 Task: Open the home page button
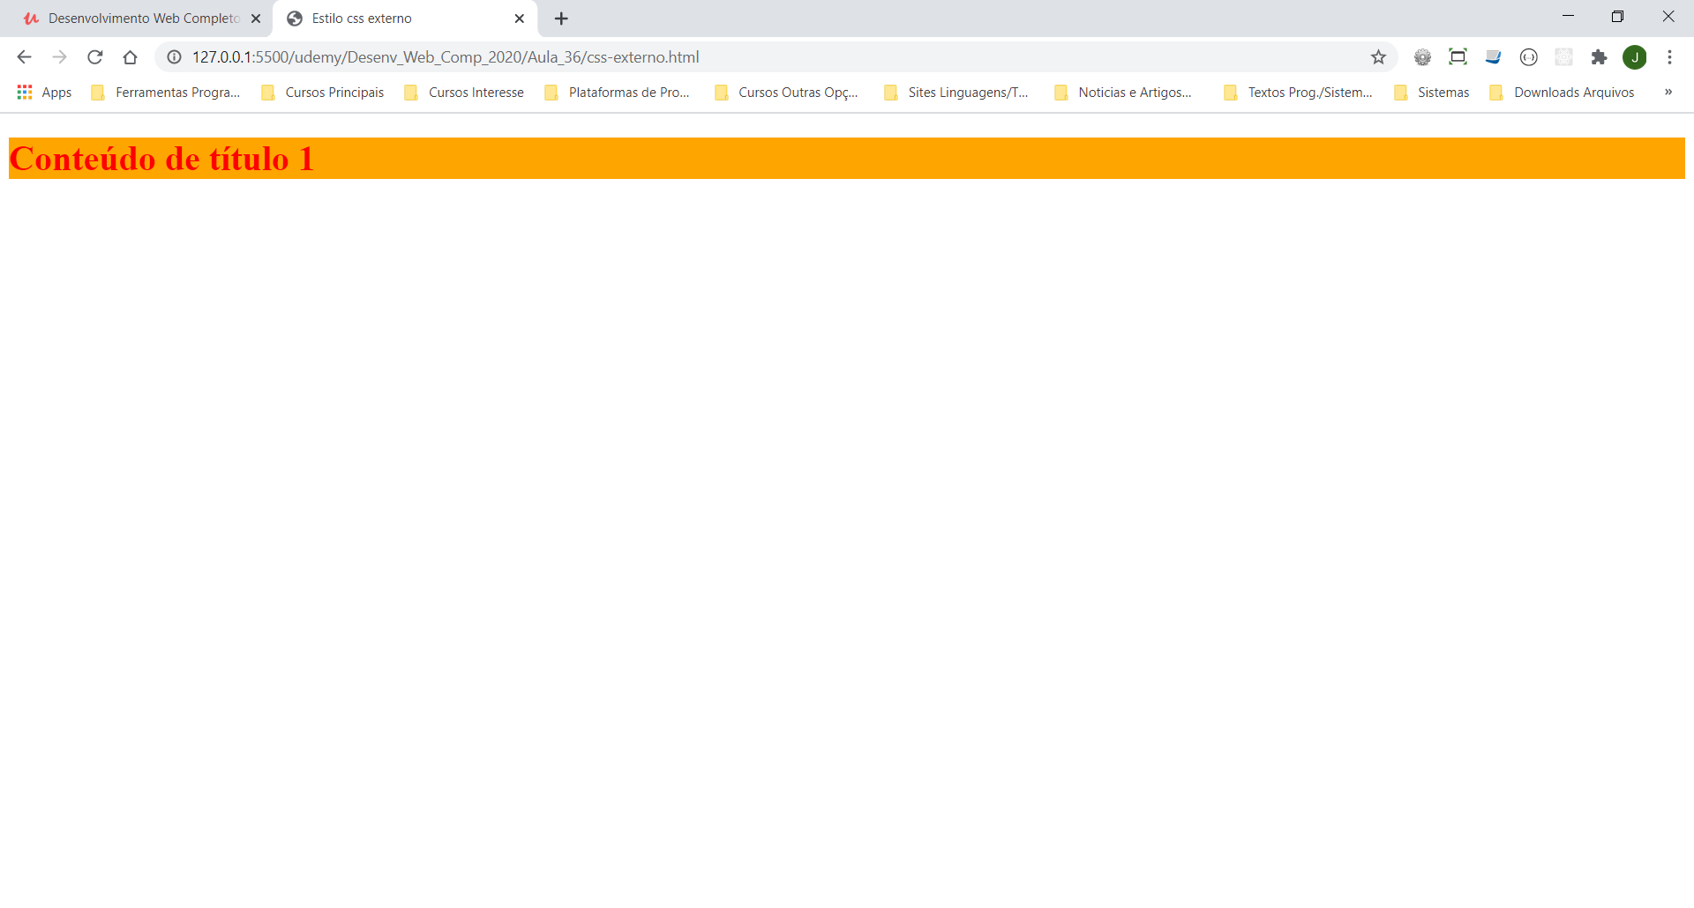tap(130, 57)
